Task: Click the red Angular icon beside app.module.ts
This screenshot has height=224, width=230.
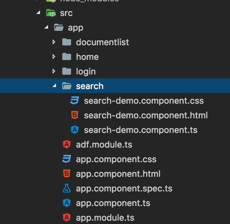Action: [x=67, y=218]
